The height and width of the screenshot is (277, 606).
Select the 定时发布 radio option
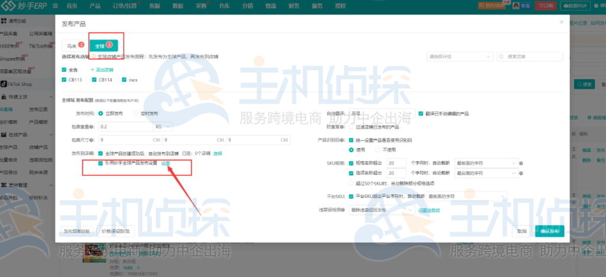[x=136, y=114]
